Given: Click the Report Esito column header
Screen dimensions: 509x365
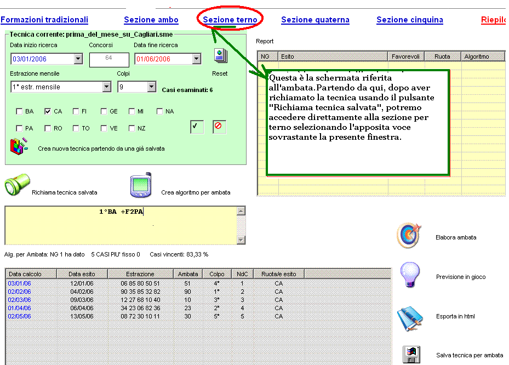Looking at the screenshot, I should click(x=333, y=56).
